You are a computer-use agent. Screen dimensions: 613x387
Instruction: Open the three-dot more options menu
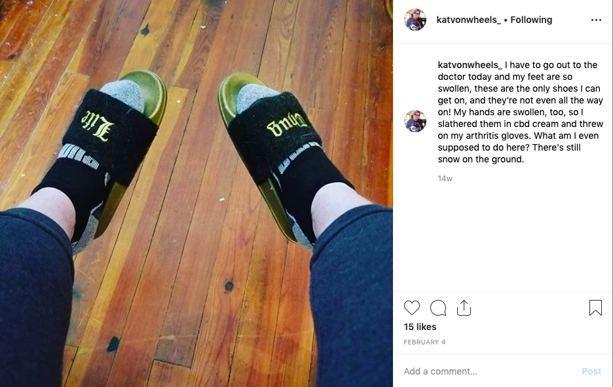(x=596, y=20)
